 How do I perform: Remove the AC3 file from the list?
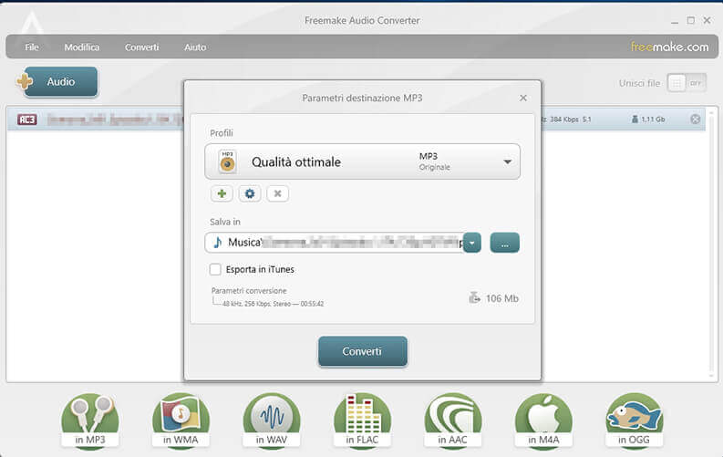pos(696,119)
